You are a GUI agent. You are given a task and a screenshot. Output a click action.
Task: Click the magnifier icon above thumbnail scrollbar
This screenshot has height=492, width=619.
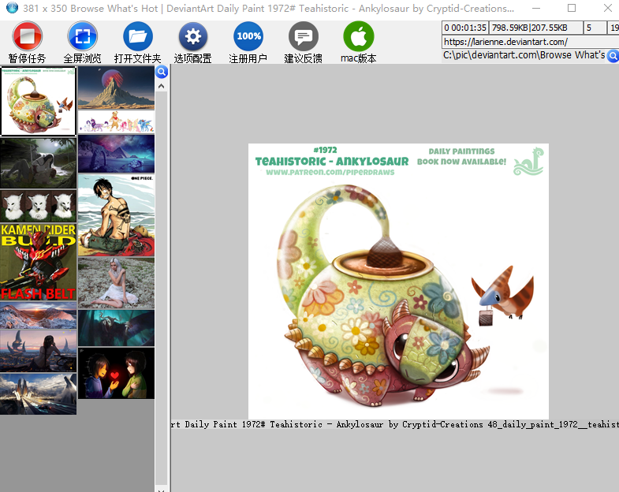pyautogui.click(x=162, y=73)
